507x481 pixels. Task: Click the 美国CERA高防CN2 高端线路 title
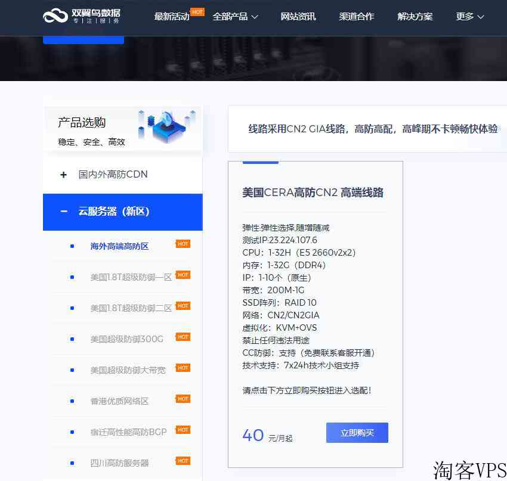pos(313,193)
